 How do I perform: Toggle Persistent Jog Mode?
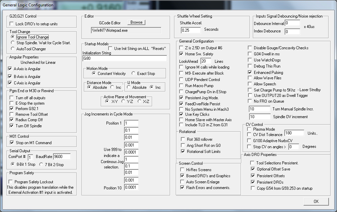(x=181, y=98)
